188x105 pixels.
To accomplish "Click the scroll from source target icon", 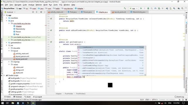I will [x=33, y=12].
